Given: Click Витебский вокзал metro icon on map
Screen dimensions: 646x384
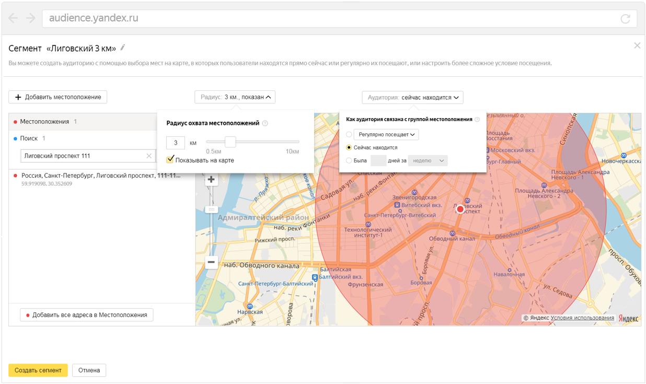Looking at the screenshot, I should (x=398, y=205).
